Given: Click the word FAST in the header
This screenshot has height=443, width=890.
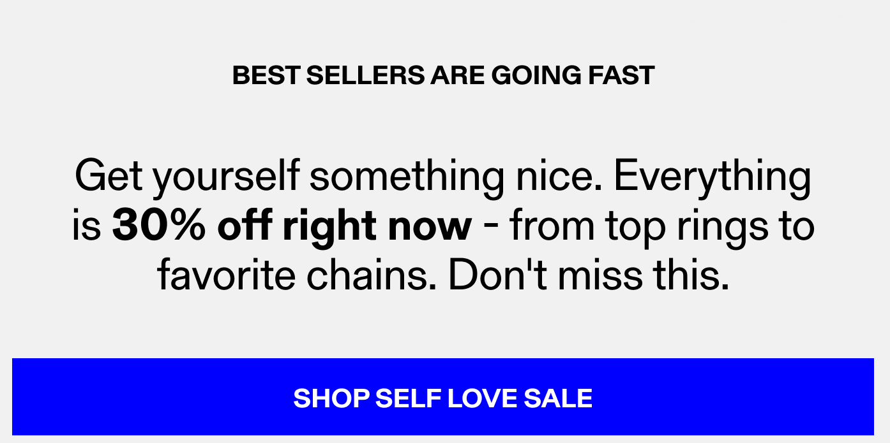Looking at the screenshot, I should [x=622, y=75].
